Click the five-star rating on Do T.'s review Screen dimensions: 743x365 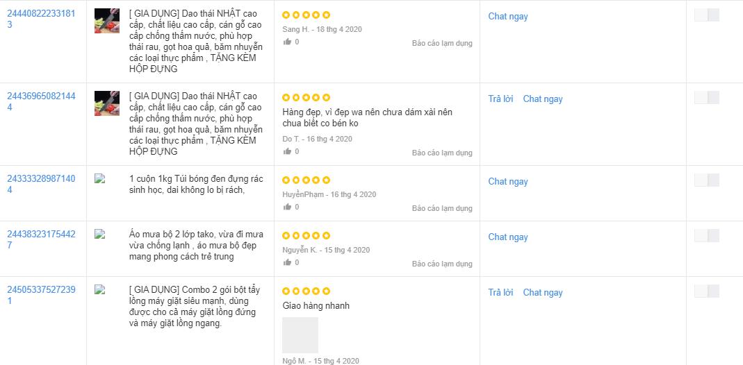point(307,97)
